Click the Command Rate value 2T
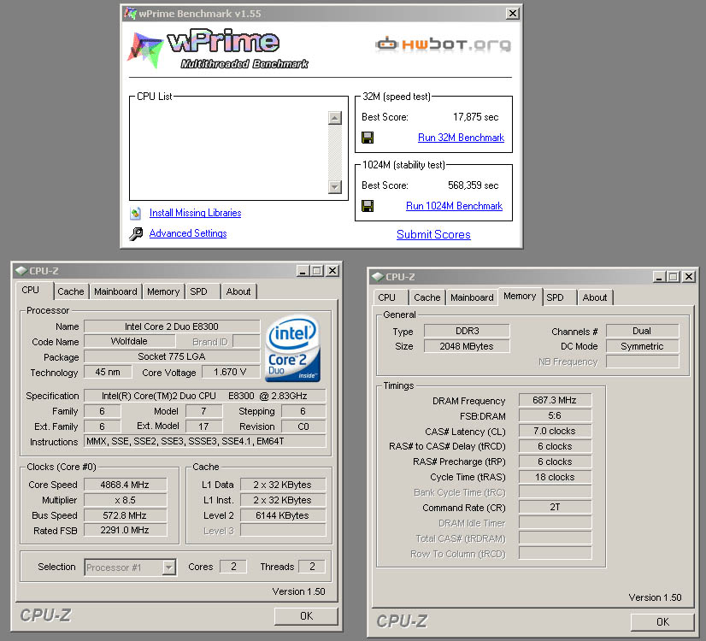Image resolution: width=706 pixels, height=641 pixels. click(x=555, y=508)
